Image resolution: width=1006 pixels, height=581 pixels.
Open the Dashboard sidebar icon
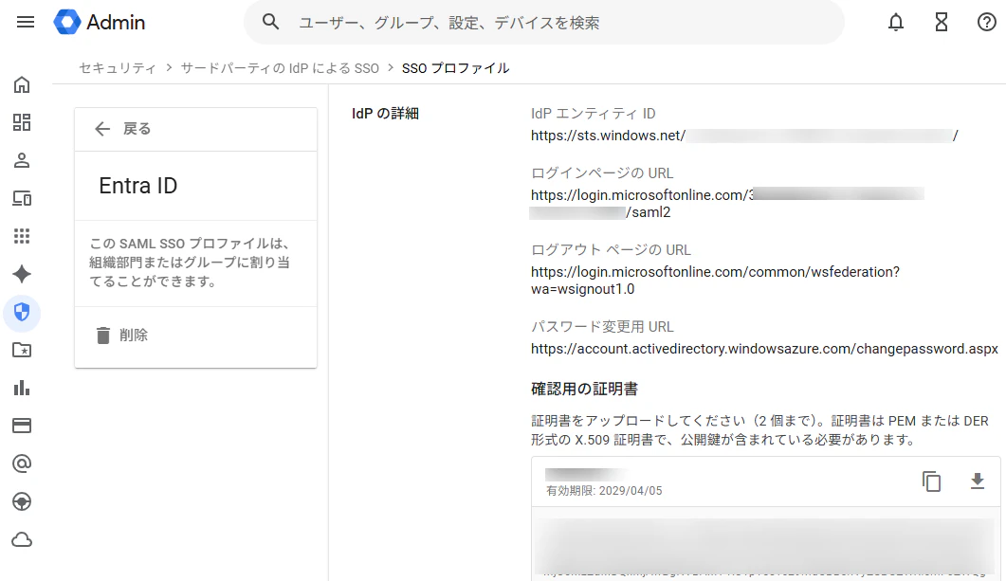[x=22, y=122]
